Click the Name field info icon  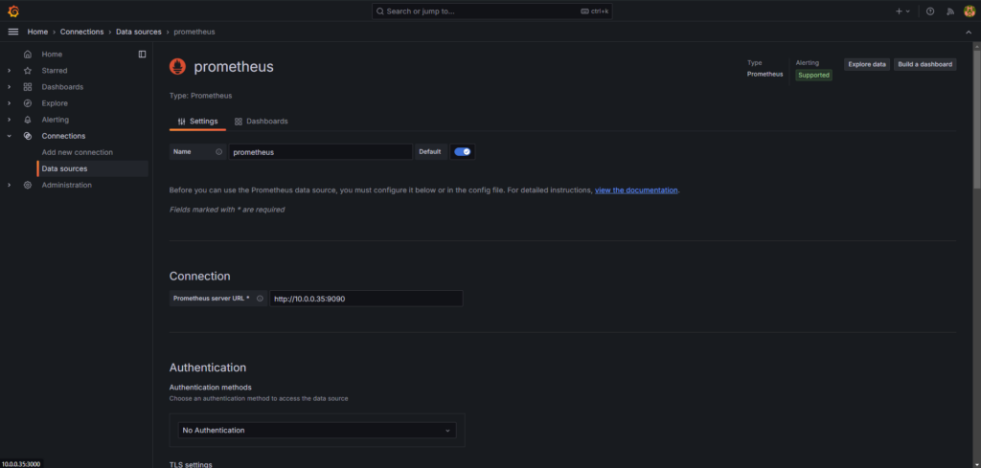coord(219,152)
